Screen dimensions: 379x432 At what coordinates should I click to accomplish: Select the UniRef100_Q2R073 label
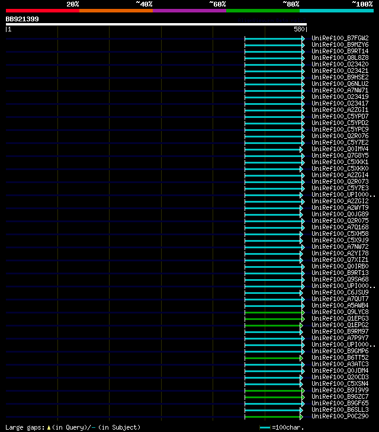[x=340, y=181]
